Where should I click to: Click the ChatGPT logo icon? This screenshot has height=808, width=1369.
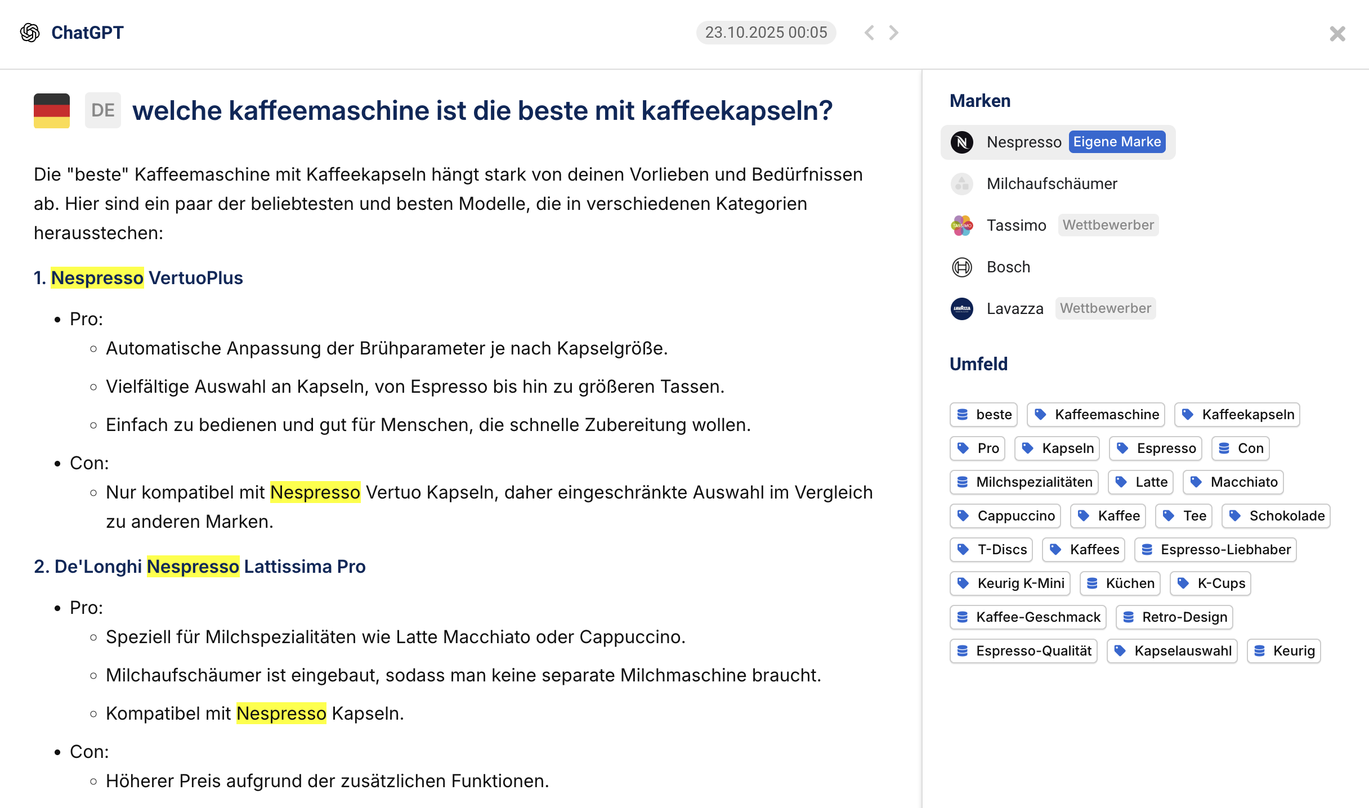[30, 33]
